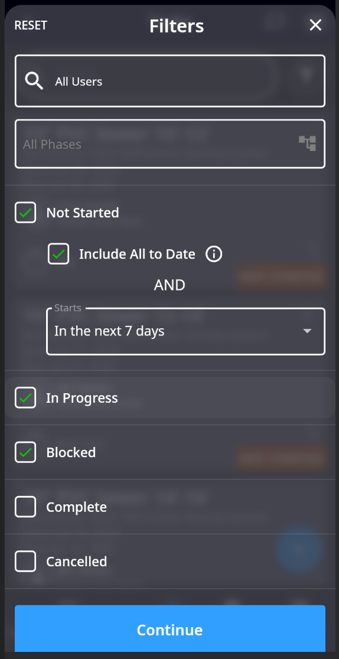Enable the Complete status checkbox
This screenshot has width=339, height=659.
pos(25,507)
